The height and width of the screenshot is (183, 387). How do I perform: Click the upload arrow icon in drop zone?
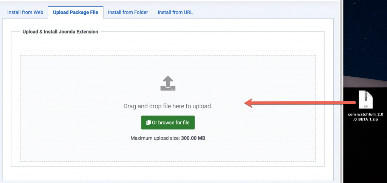168,83
